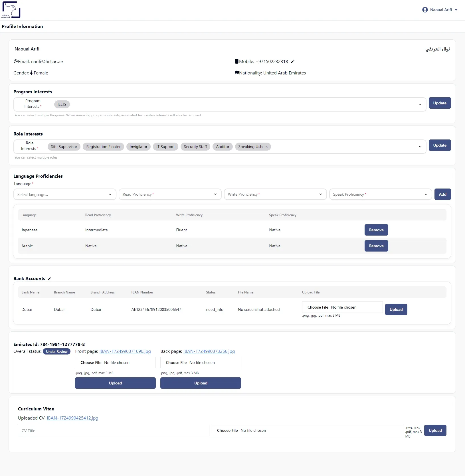Expand the Program Interests selection dropdown
Viewport: 465px width, 476px height.
[x=420, y=104]
